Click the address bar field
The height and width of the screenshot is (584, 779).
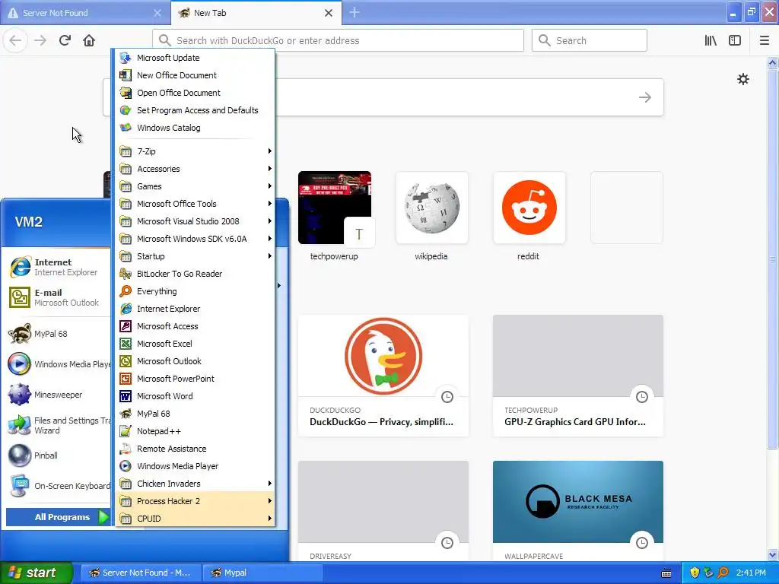pos(339,40)
